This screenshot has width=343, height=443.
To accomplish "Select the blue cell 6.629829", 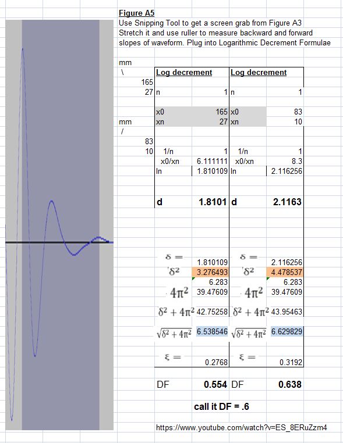I will click(x=287, y=331).
